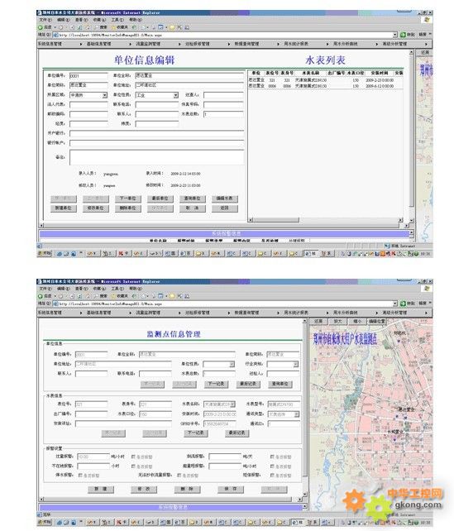Click 过量报警 value field in 报警设置
This screenshot has width=454, height=531.
93,457
